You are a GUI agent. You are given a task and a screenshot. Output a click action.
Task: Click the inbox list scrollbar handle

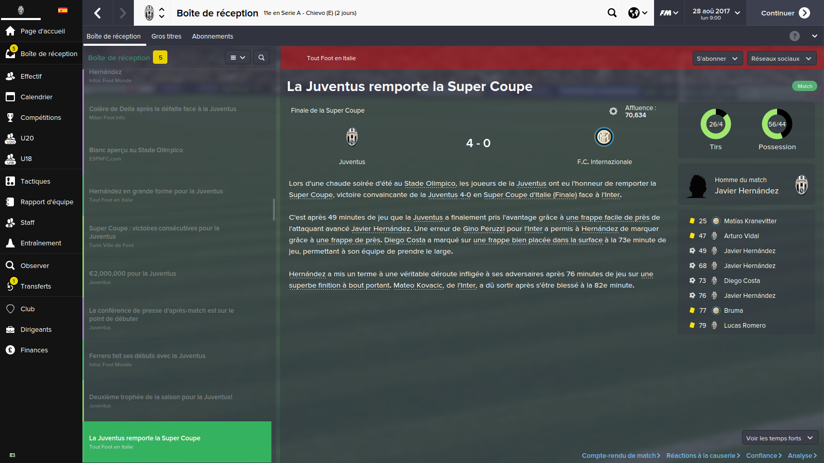click(x=273, y=209)
